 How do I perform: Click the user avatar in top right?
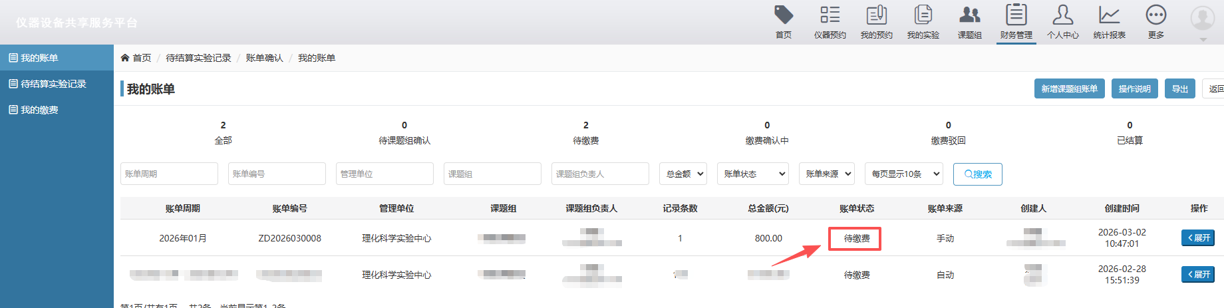click(x=1202, y=19)
